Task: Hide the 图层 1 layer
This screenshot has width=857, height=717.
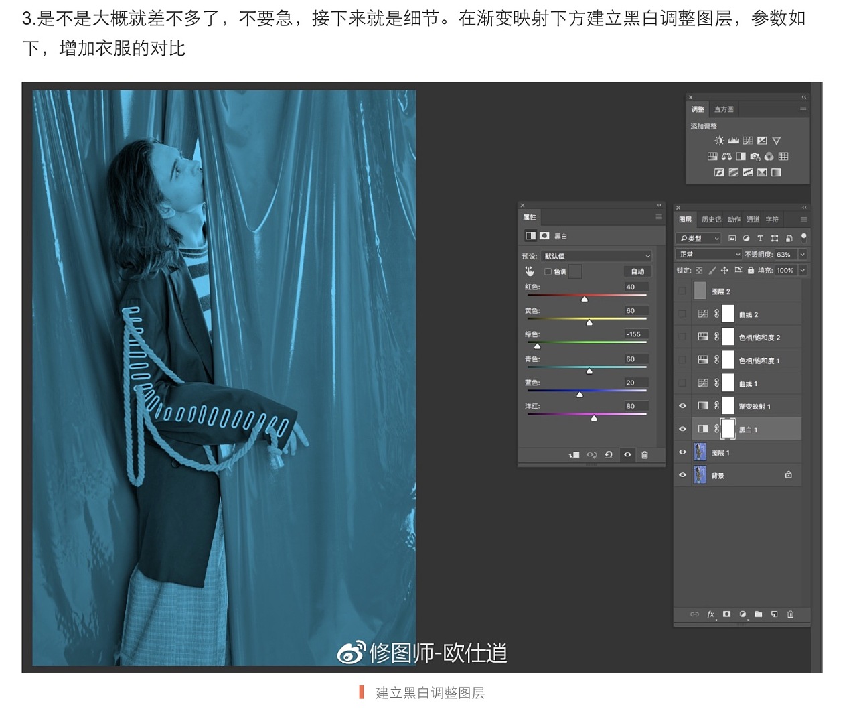Action: point(682,452)
